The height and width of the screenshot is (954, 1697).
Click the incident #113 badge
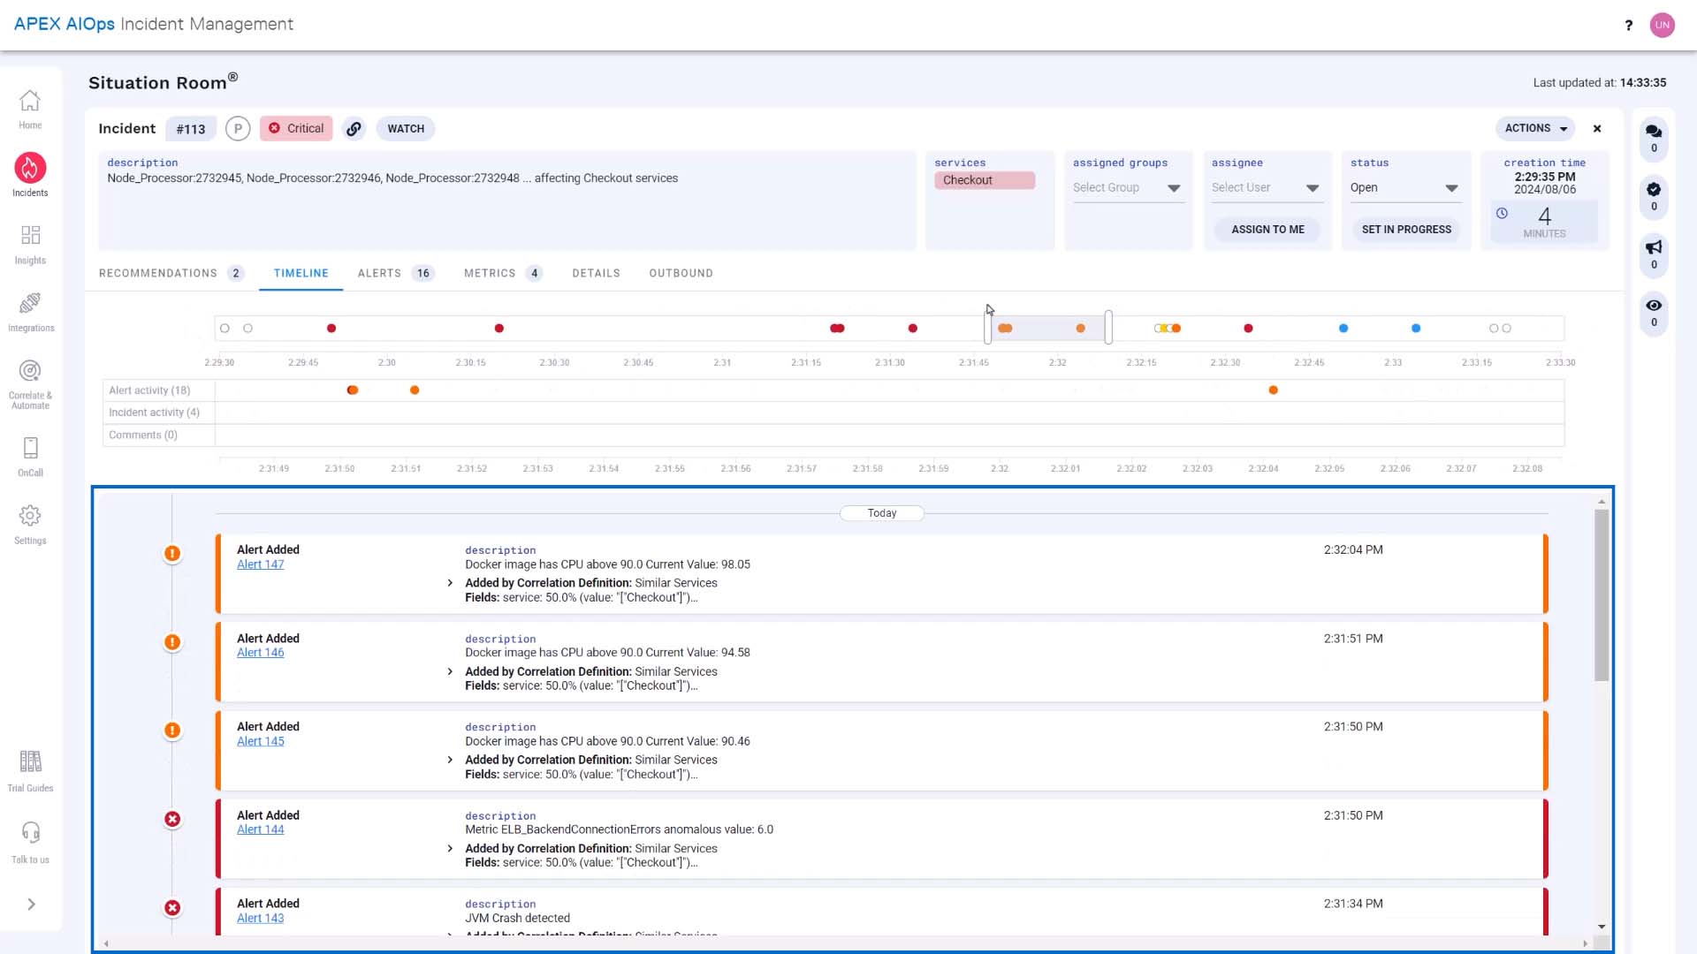pyautogui.click(x=190, y=129)
